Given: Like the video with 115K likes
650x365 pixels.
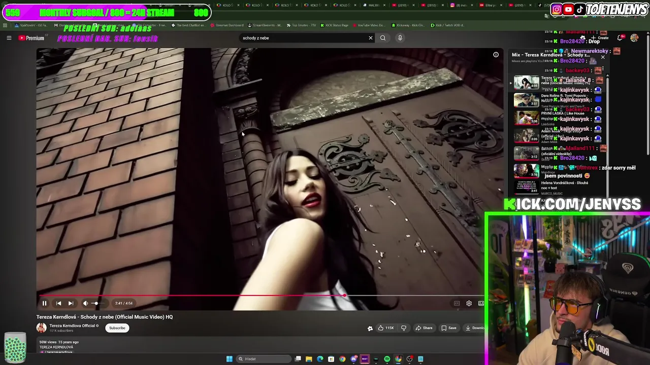Looking at the screenshot, I should (x=385, y=328).
